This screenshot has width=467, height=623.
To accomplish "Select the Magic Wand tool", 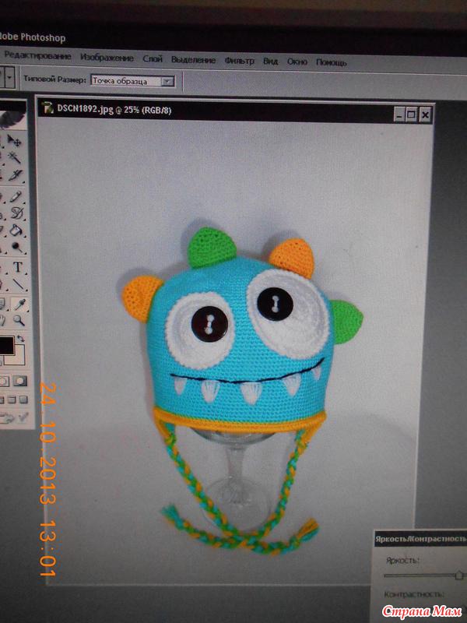I will [x=15, y=157].
